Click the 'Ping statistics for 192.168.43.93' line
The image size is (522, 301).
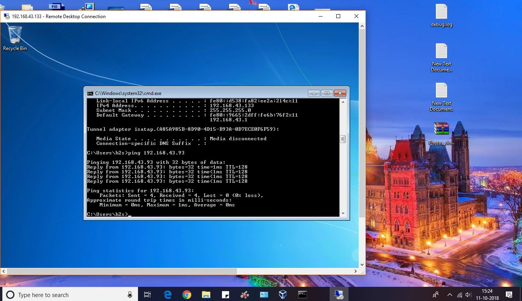pos(140,191)
